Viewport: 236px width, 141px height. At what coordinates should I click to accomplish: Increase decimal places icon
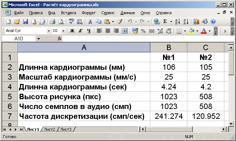(x=160, y=31)
